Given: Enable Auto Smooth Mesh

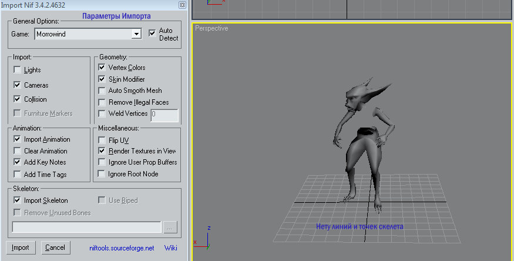Looking at the screenshot, I should coord(102,91).
